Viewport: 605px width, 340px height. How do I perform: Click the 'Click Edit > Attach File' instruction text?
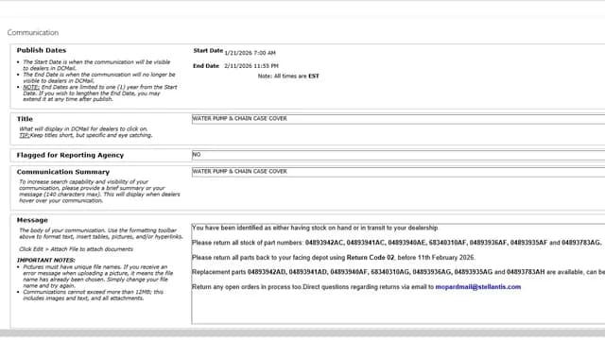click(x=76, y=249)
